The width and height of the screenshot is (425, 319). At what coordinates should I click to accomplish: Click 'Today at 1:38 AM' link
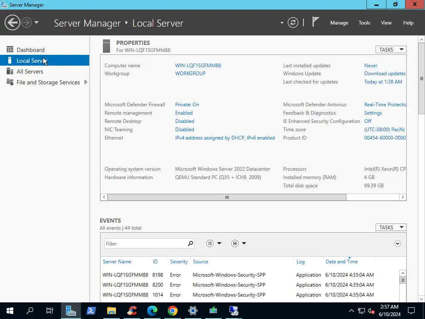(383, 82)
